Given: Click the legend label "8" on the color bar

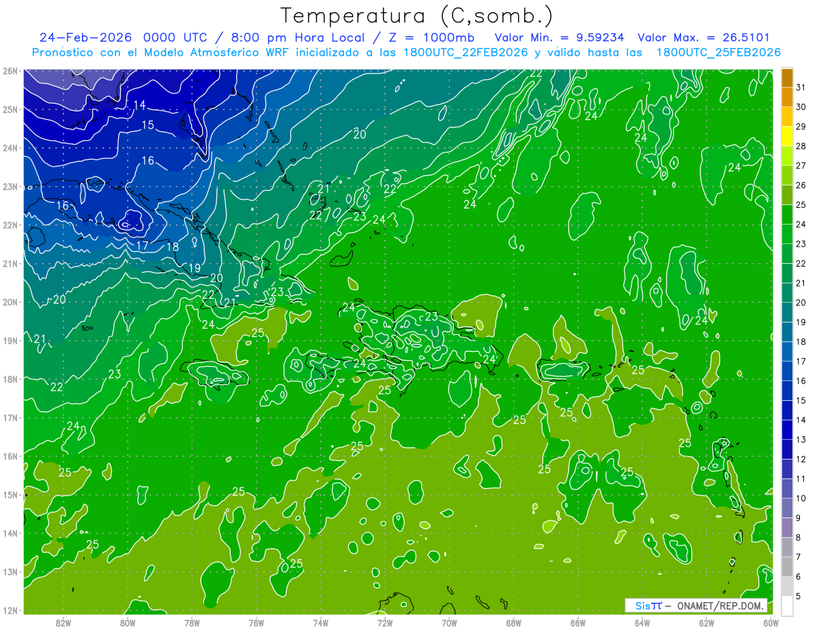Looking at the screenshot, I should (x=799, y=538).
